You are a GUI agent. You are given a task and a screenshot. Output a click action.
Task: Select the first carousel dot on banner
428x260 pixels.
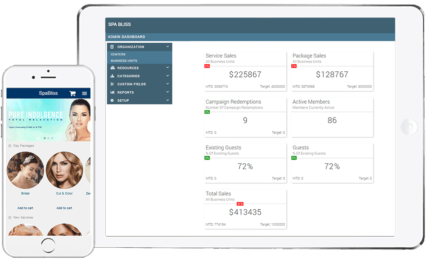pos(44,138)
